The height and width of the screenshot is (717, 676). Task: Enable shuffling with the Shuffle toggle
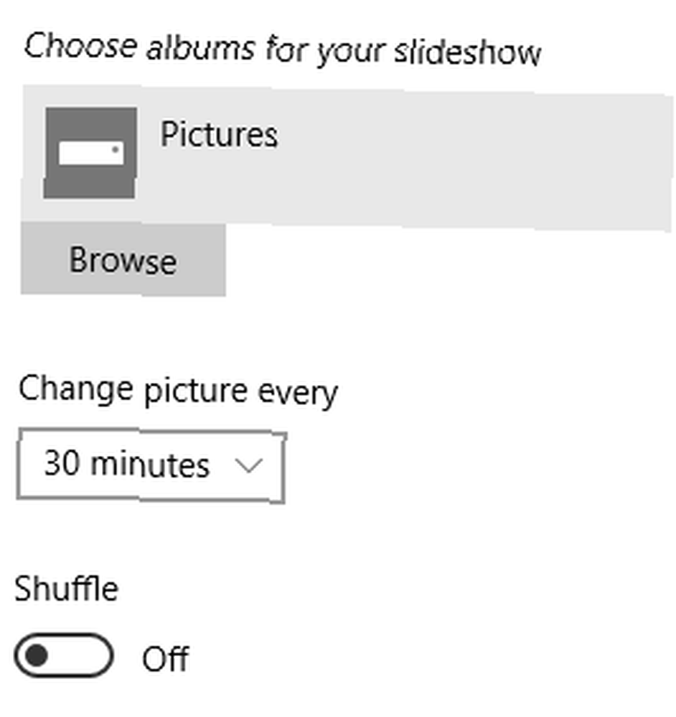64,655
